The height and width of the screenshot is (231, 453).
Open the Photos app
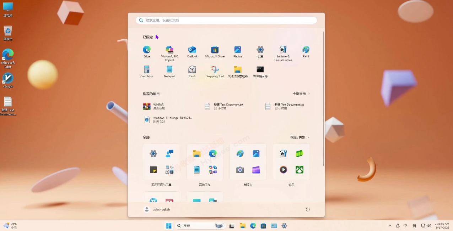tap(238, 50)
